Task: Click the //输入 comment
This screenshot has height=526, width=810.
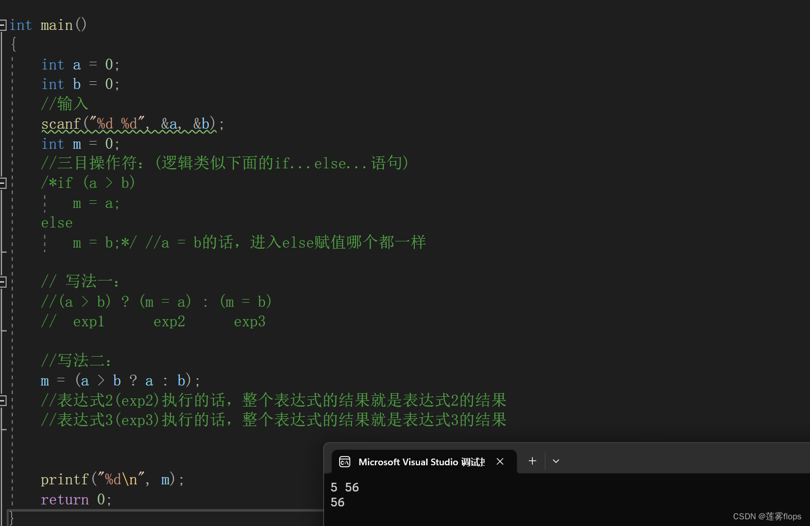Action: click(64, 104)
